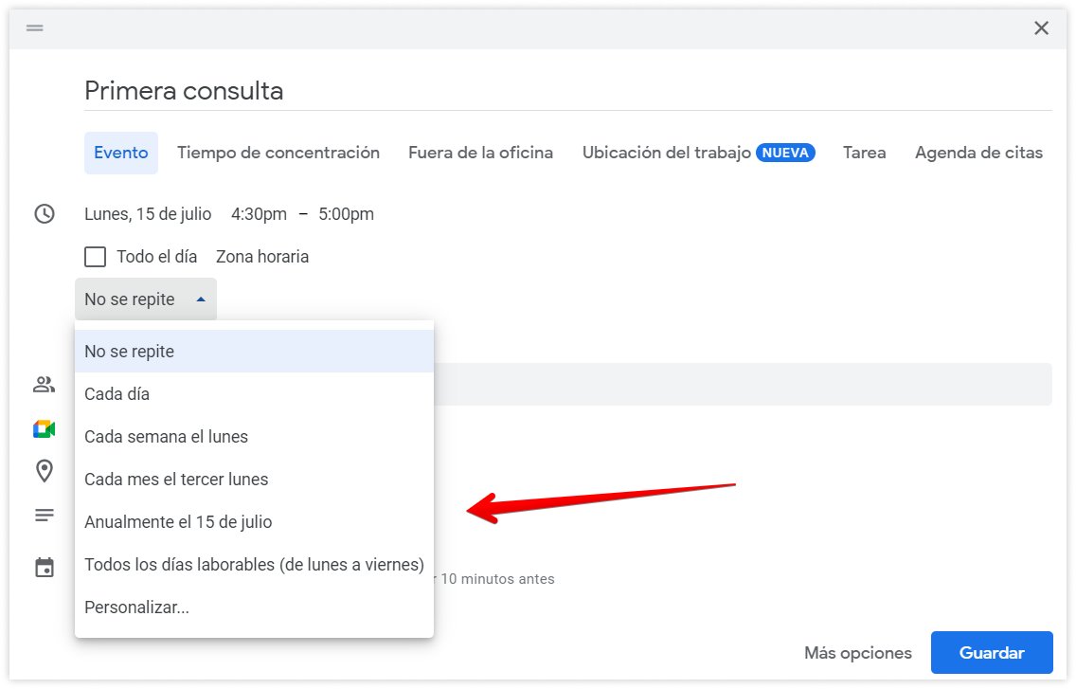
Task: Select 'Cada semana el lunes'
Action: click(x=255, y=437)
